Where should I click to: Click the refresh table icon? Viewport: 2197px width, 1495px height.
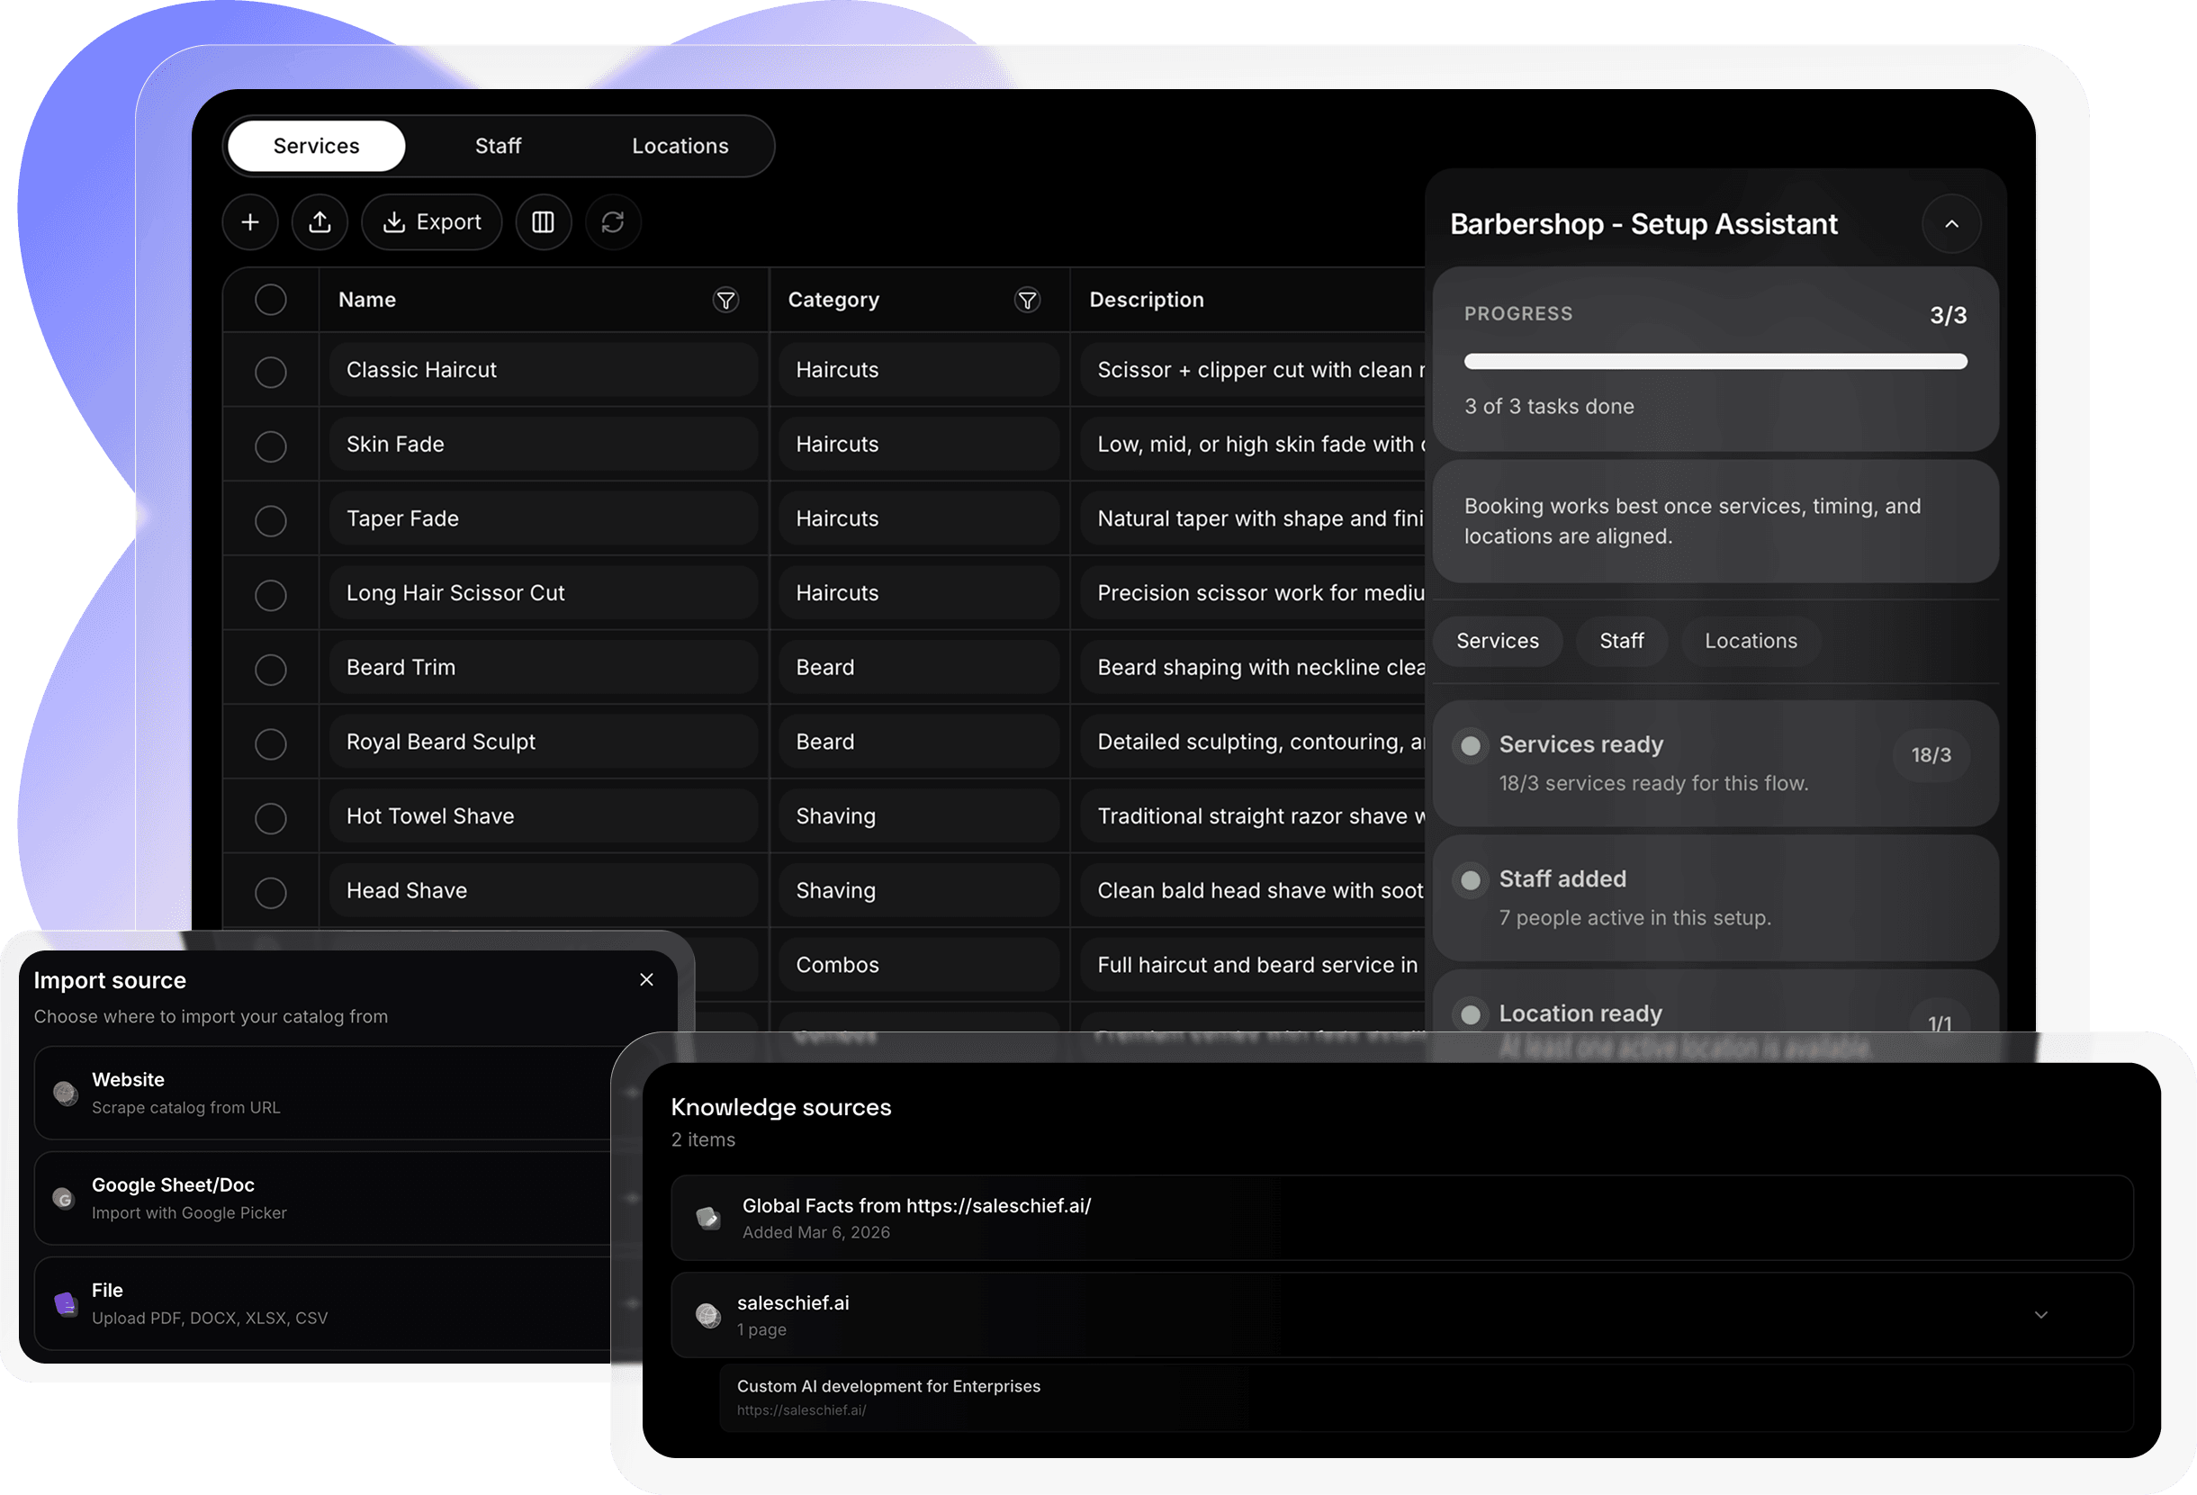pos(613,222)
